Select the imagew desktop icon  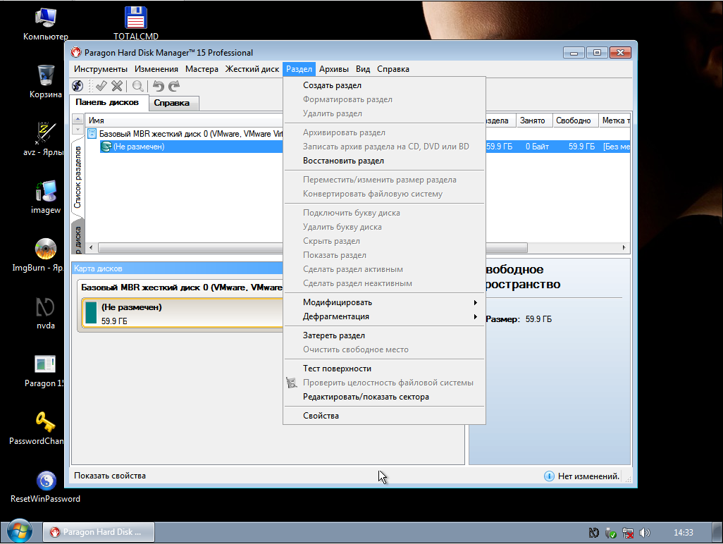tap(46, 197)
